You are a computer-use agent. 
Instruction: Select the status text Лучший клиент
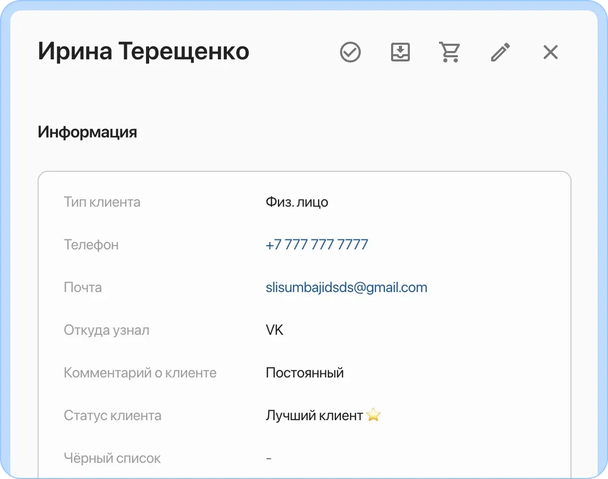tap(314, 415)
